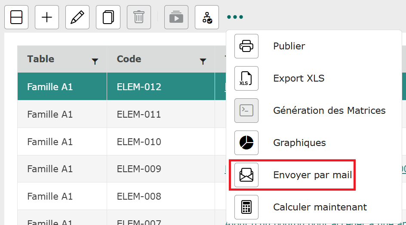
Task: Choose Export XLS menu entry
Action: coord(298,78)
